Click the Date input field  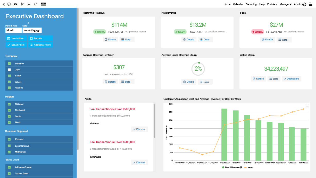click(x=32, y=30)
